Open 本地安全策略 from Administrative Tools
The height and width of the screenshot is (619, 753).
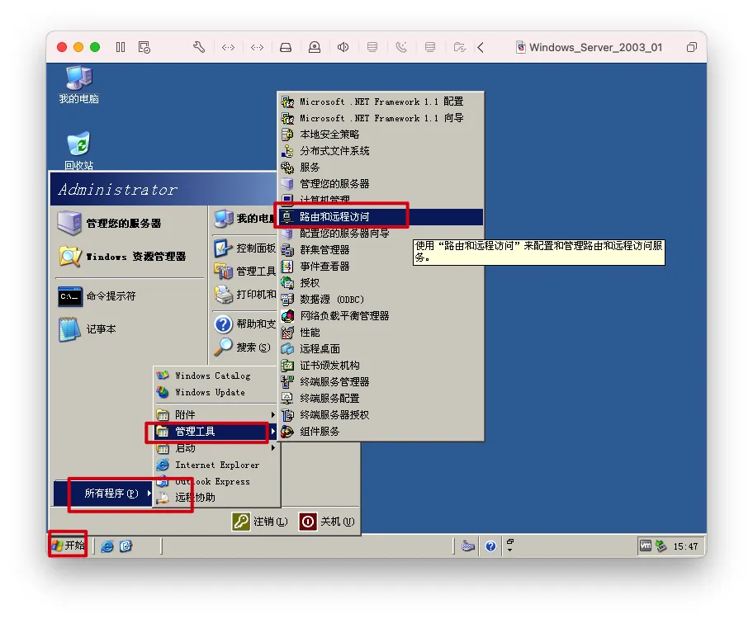click(x=381, y=135)
